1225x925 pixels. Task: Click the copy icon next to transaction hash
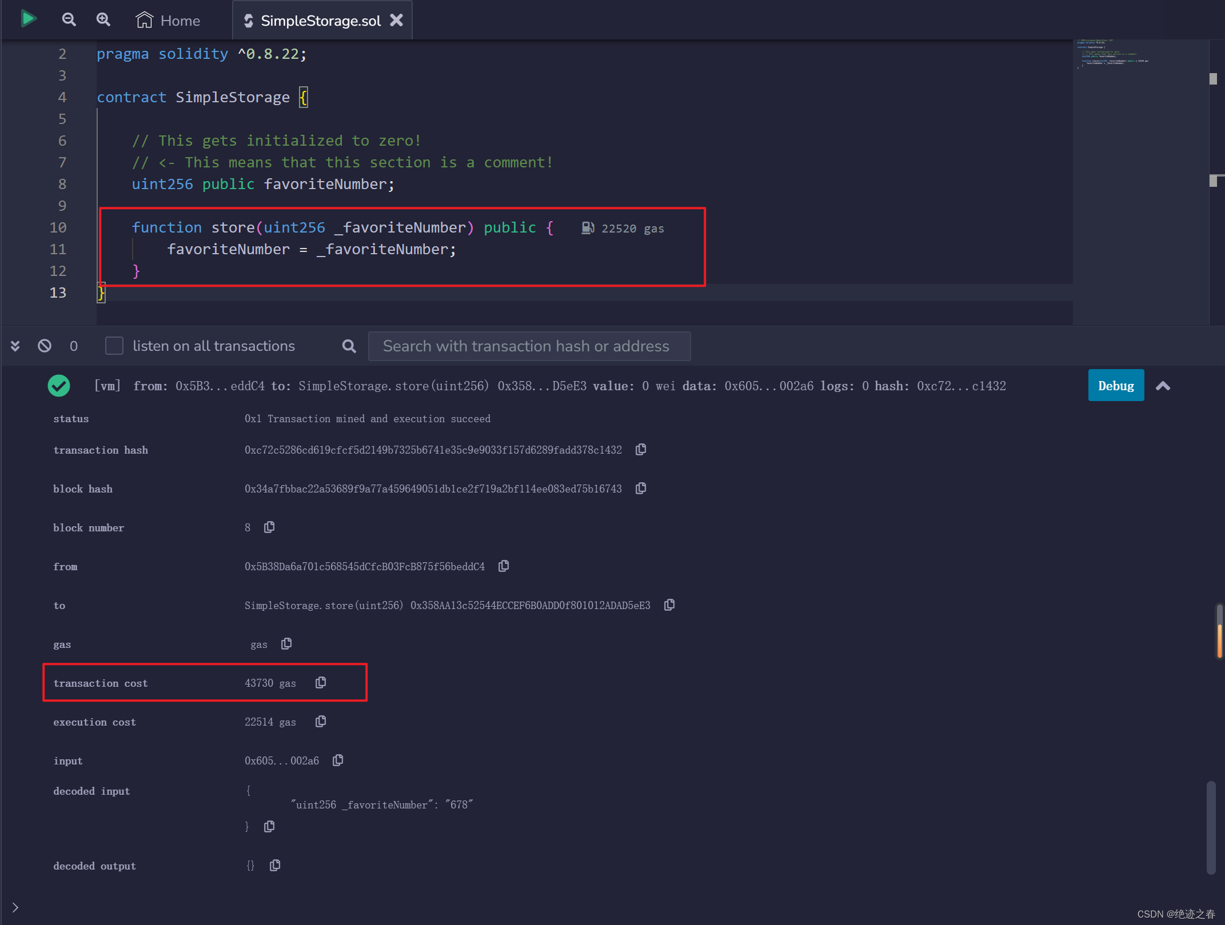click(641, 450)
